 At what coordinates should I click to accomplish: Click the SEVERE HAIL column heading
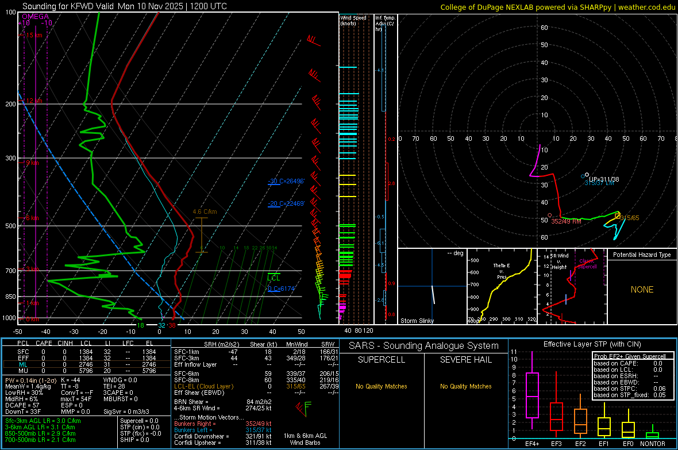(x=465, y=360)
